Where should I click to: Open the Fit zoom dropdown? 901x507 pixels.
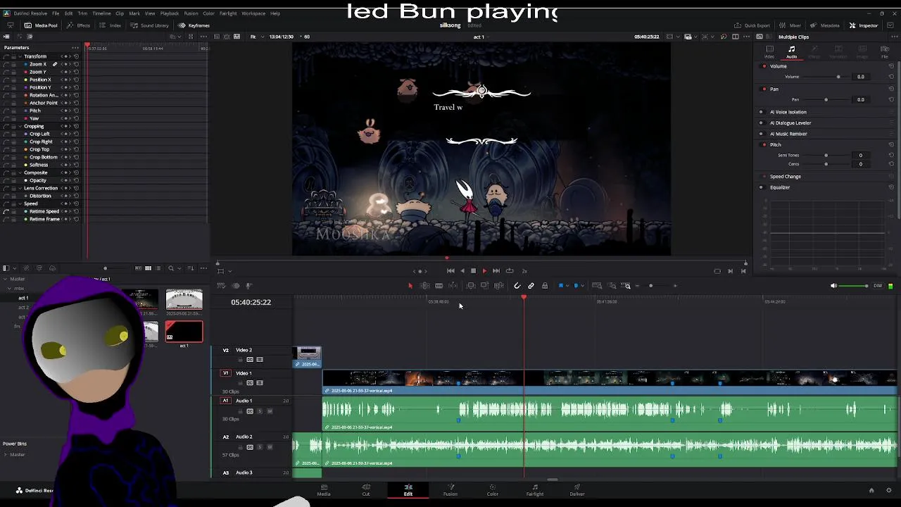pyautogui.click(x=256, y=37)
